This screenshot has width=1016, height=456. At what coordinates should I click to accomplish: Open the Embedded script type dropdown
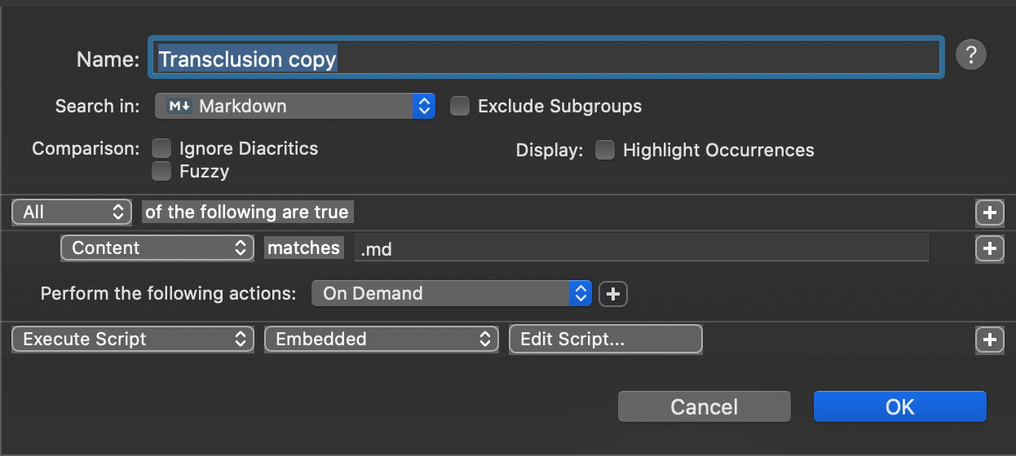(x=381, y=340)
